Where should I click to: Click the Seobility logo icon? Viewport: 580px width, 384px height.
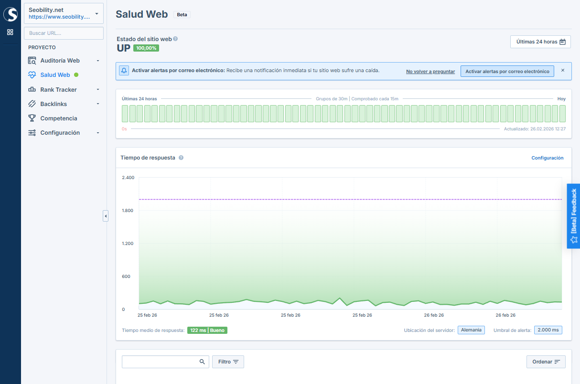[x=10, y=14]
